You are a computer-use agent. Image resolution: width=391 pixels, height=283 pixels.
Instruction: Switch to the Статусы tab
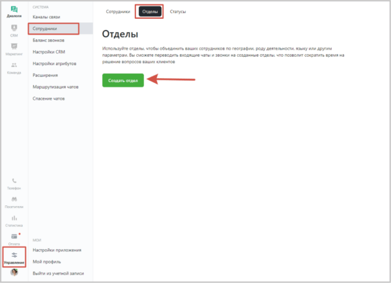178,12
